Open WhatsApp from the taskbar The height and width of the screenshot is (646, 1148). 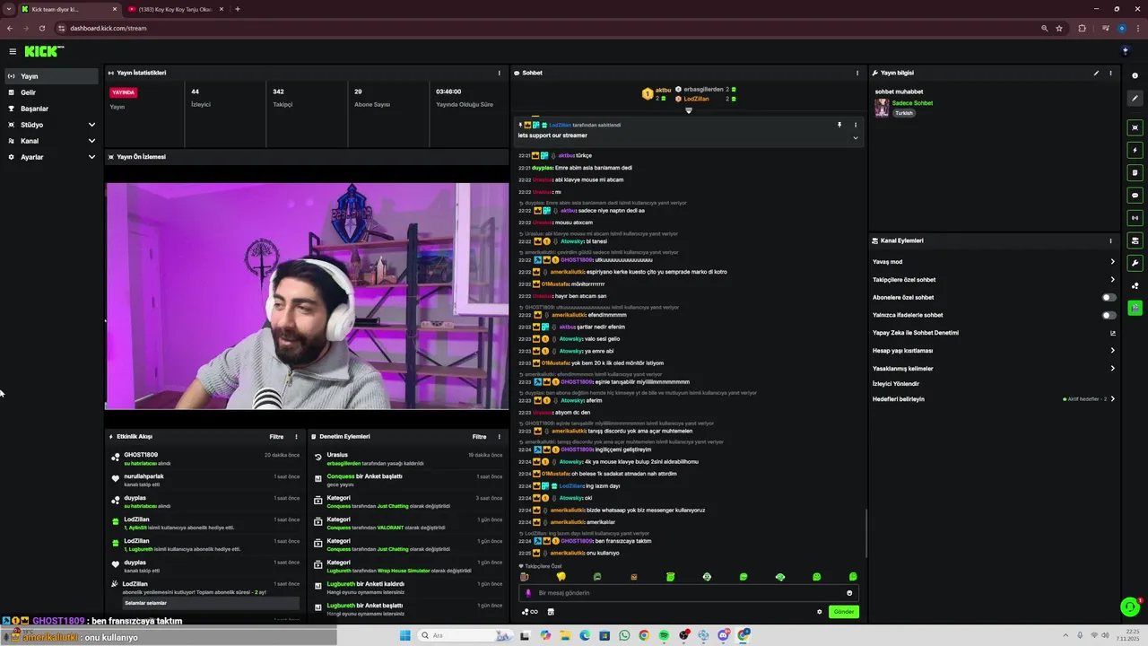click(x=624, y=635)
